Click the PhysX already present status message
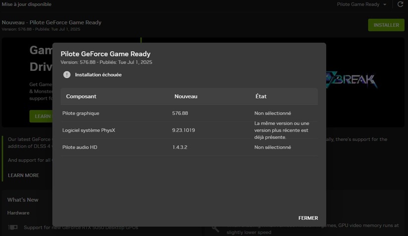This screenshot has width=408, height=236. 282,130
